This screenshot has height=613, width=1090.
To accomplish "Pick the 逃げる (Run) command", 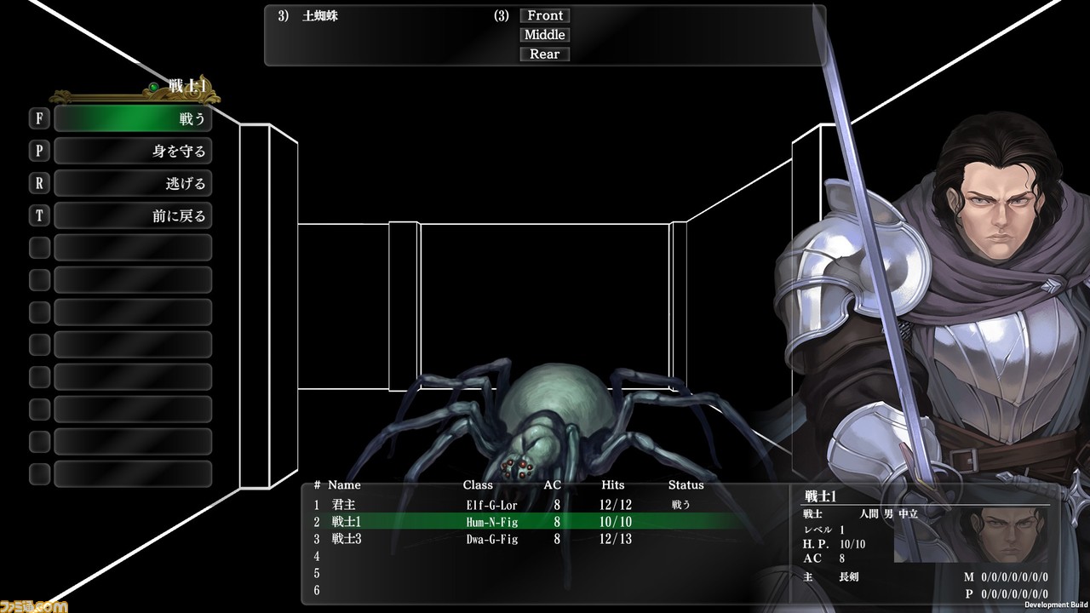I will pyautogui.click(x=133, y=183).
